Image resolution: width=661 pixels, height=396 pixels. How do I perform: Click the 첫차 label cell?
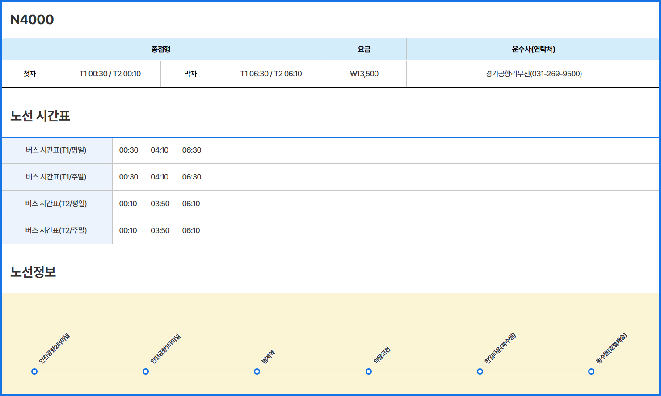[x=29, y=74]
